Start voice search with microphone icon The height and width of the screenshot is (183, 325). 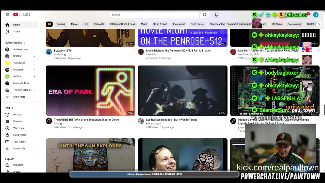pos(216,15)
